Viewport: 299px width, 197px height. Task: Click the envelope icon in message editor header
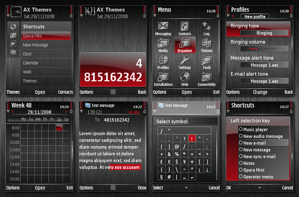tap(87, 105)
